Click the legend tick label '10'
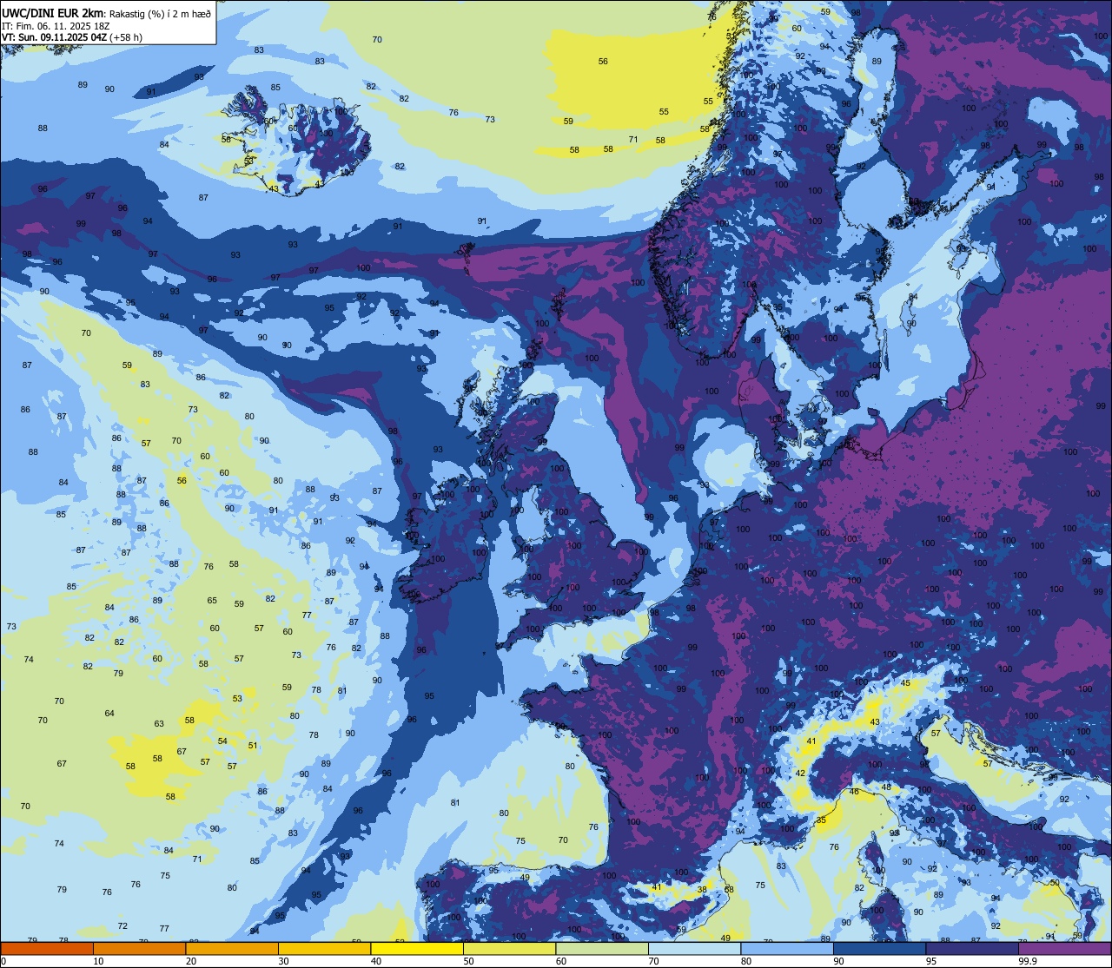The width and height of the screenshot is (1112, 968). (x=99, y=961)
